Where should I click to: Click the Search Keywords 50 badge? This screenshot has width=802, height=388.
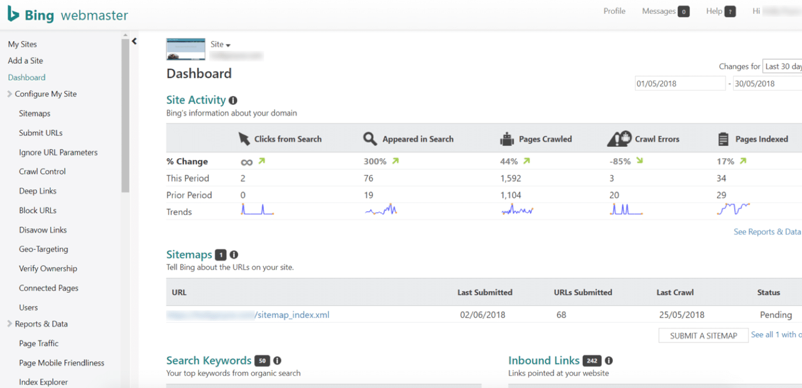coord(262,361)
